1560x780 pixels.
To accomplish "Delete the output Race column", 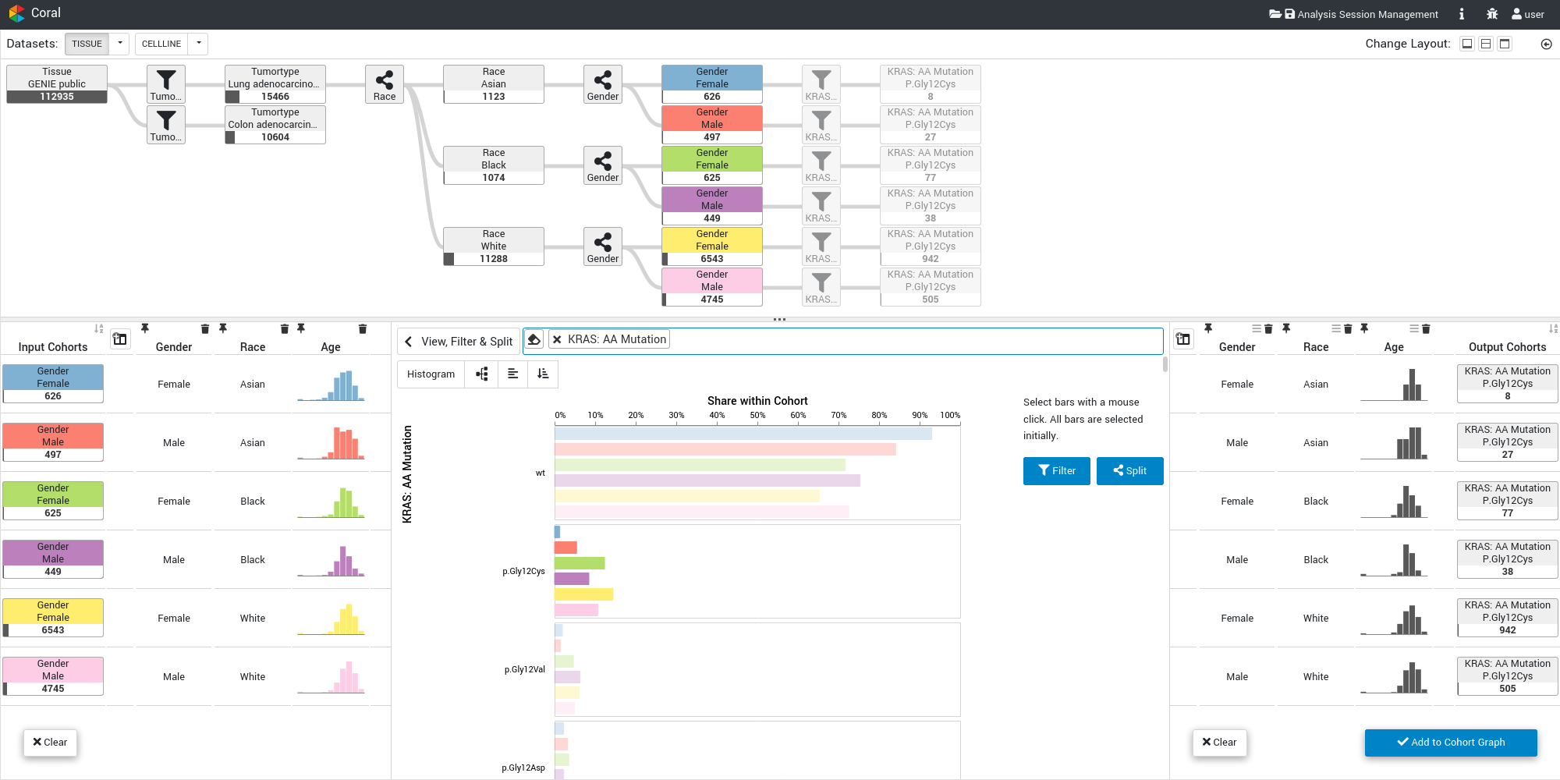I will pos(1348,328).
